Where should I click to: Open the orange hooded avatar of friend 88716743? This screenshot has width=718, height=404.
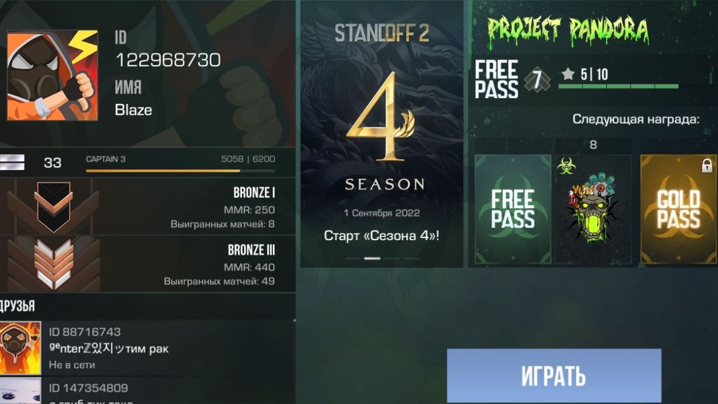tap(21, 348)
